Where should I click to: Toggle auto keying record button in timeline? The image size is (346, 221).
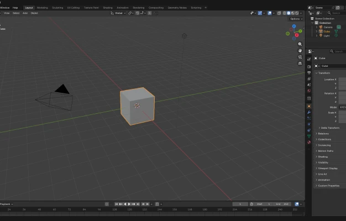pyautogui.click(x=107, y=204)
